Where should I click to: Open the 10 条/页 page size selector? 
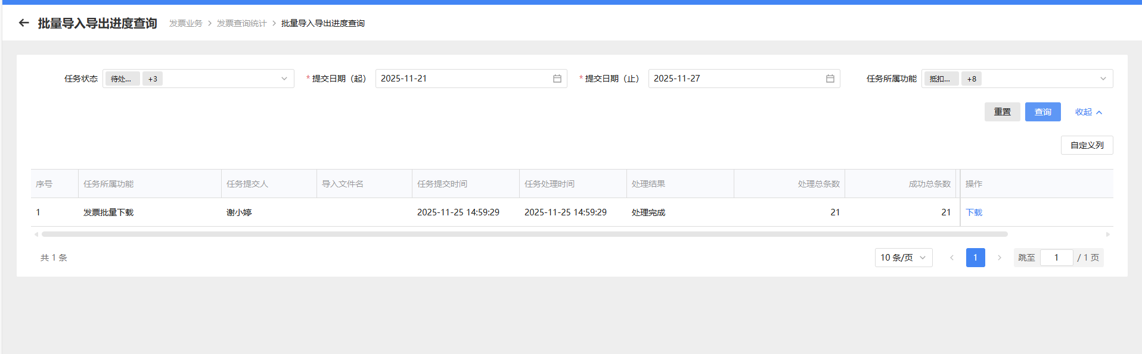[x=903, y=258]
